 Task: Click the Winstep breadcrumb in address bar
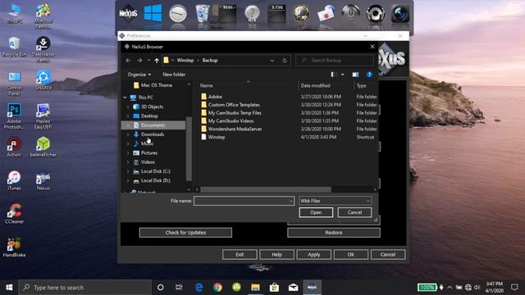185,61
